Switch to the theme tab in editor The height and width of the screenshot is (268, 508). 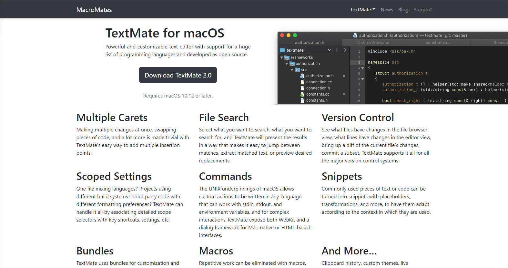[x=490, y=42]
